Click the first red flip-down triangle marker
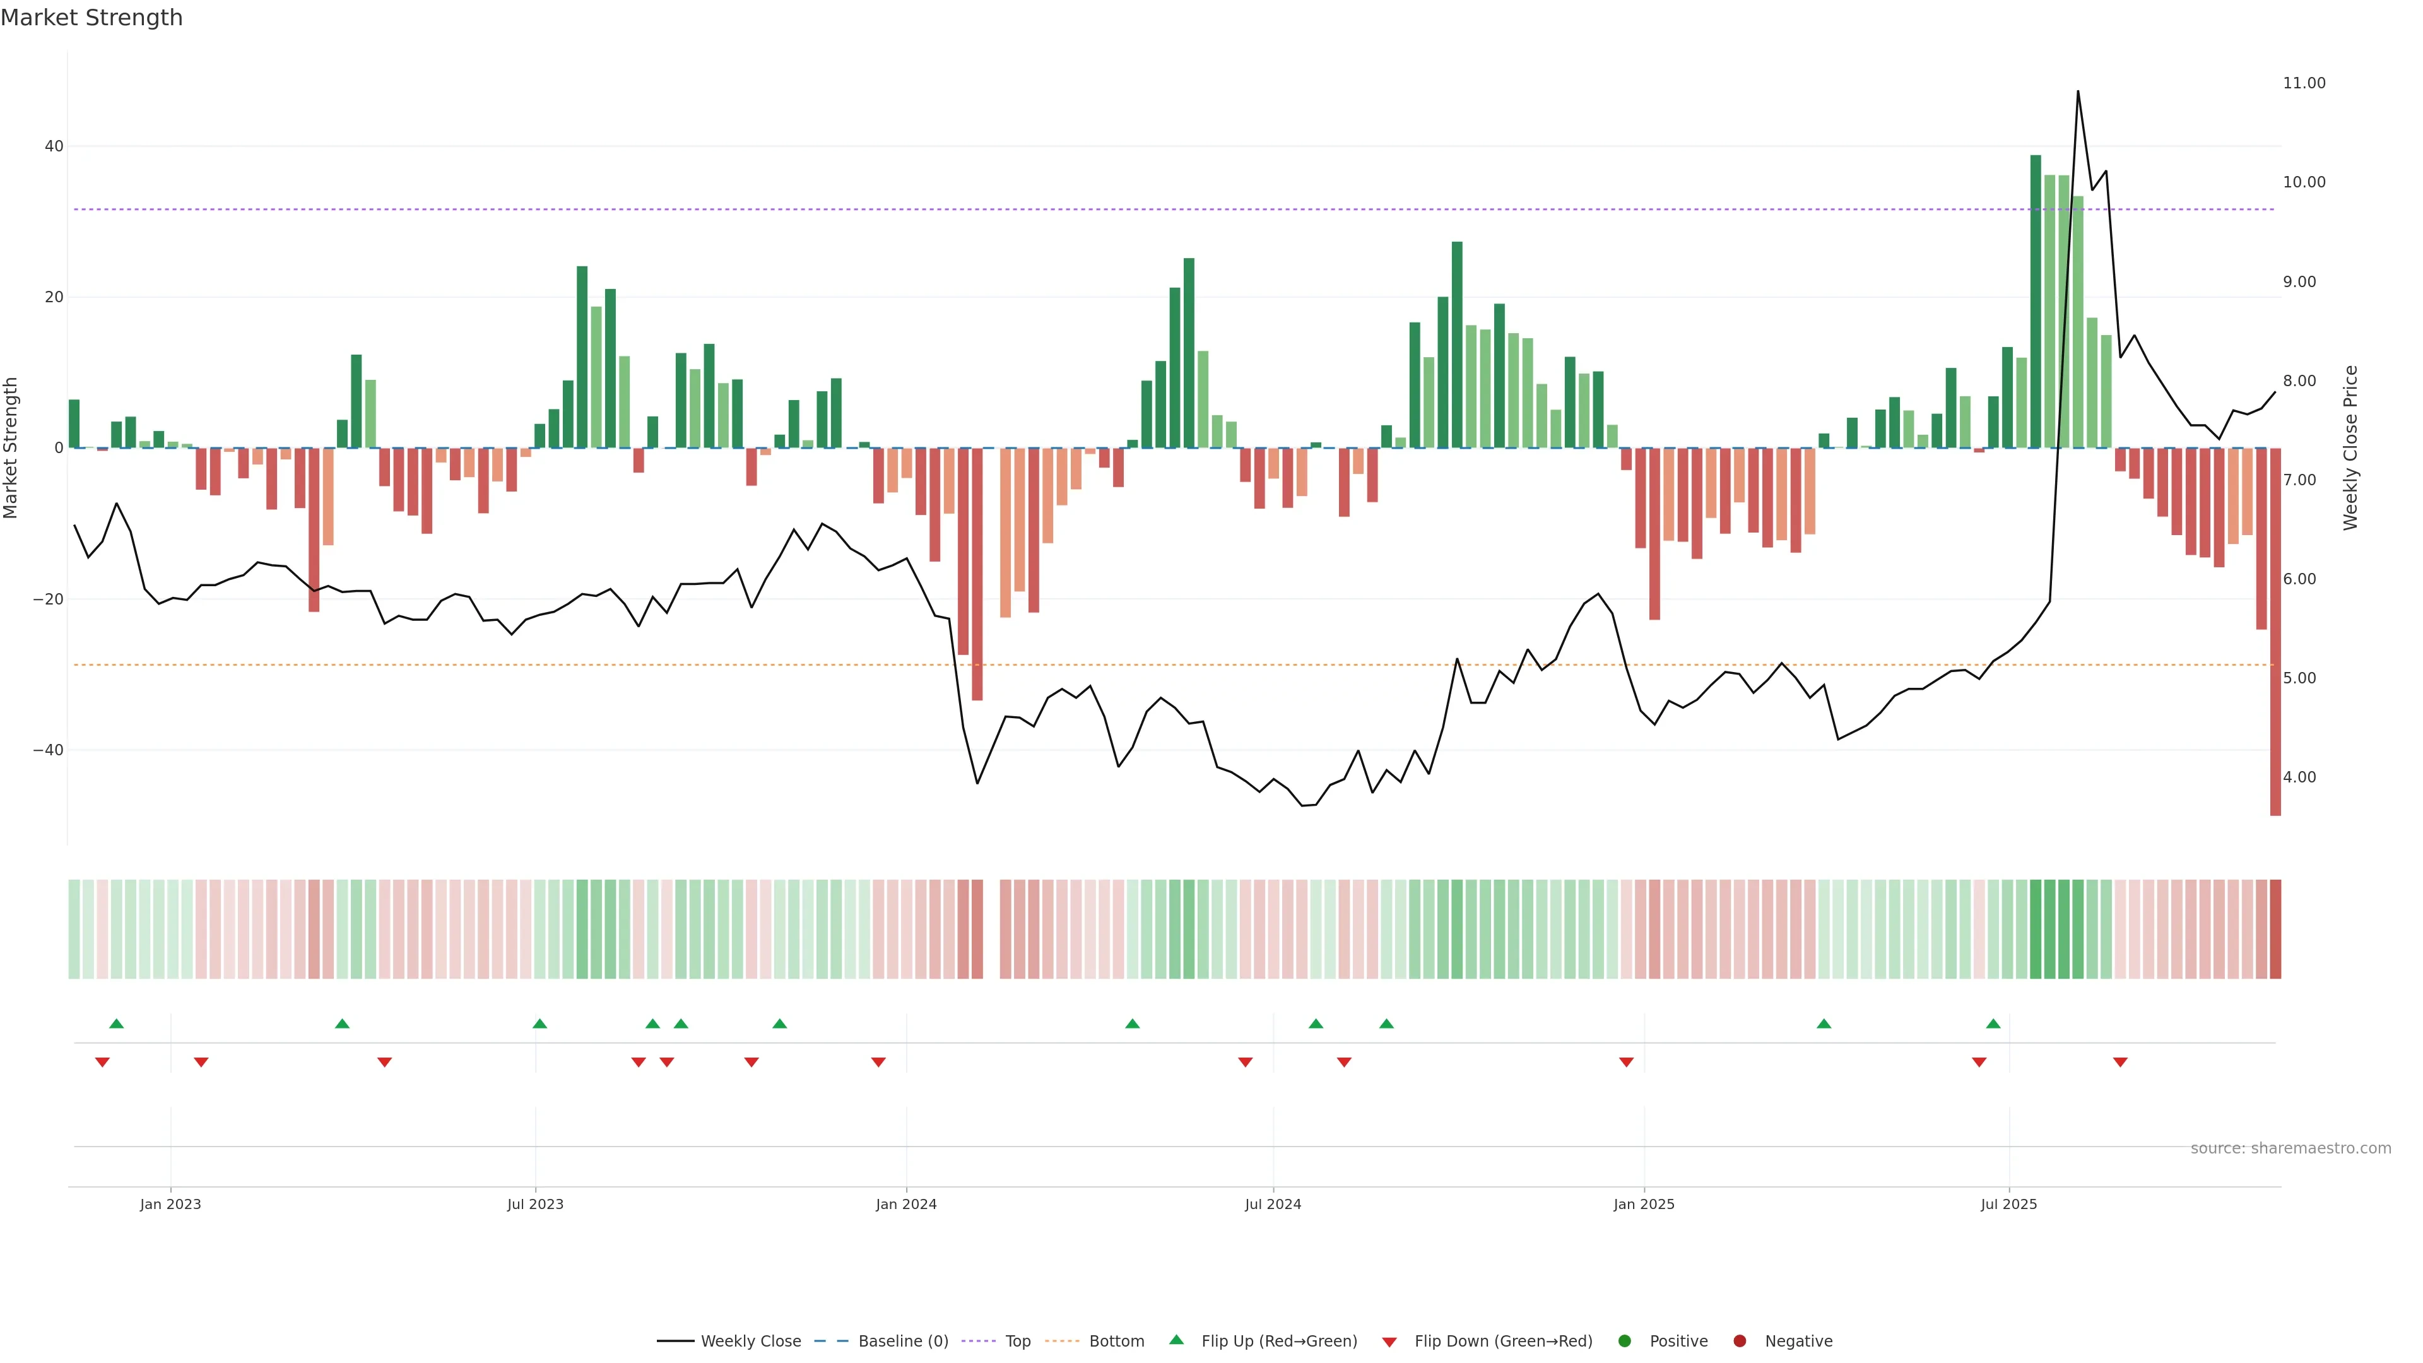Screen dimensions: 2423x1363 coord(102,1062)
